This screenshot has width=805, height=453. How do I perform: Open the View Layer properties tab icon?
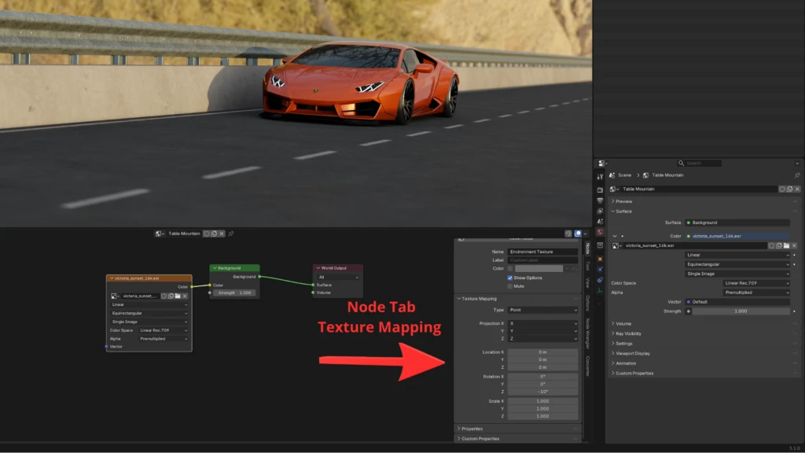600,211
